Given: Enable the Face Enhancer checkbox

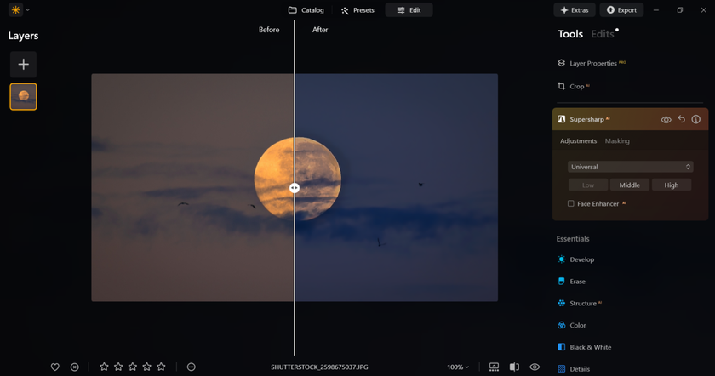Looking at the screenshot, I should tap(570, 203).
